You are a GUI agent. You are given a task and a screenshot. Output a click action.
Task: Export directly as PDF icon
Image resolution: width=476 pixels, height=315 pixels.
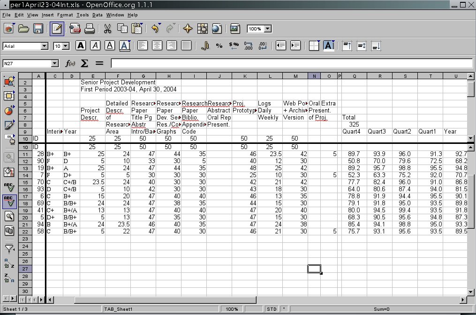coord(75,29)
